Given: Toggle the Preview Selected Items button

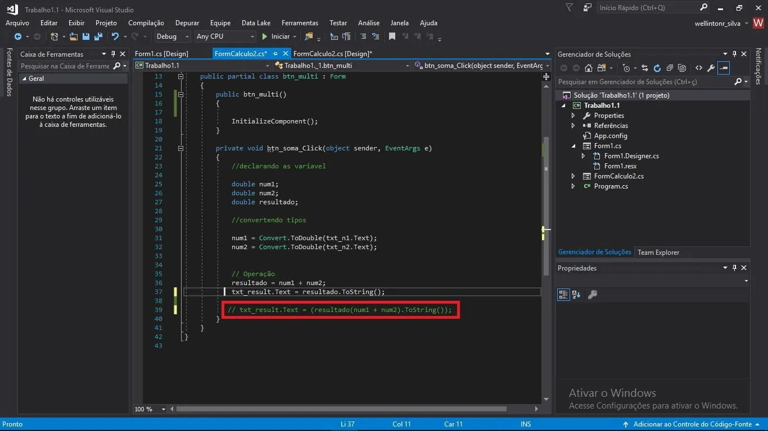Looking at the screenshot, I should coord(724,68).
